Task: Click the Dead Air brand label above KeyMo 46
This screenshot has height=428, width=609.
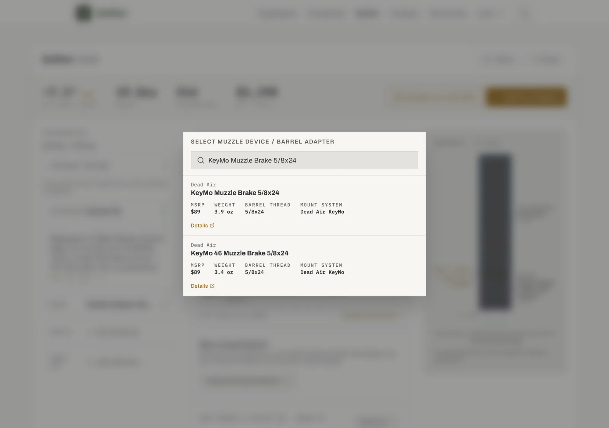Action: pos(203,245)
